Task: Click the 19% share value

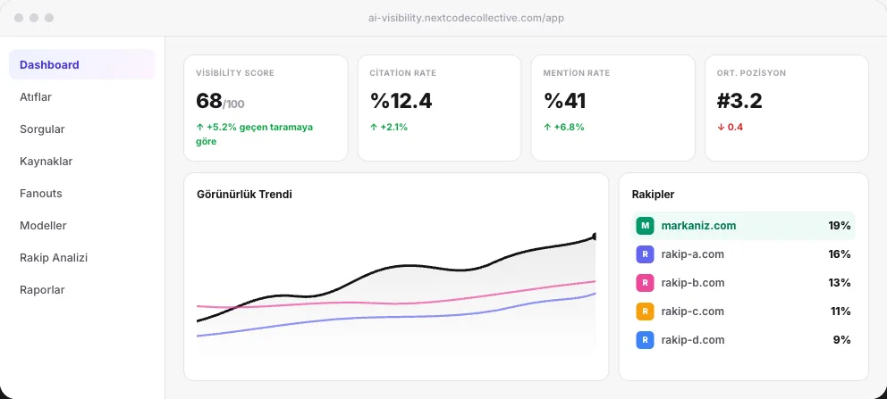Action: (840, 226)
